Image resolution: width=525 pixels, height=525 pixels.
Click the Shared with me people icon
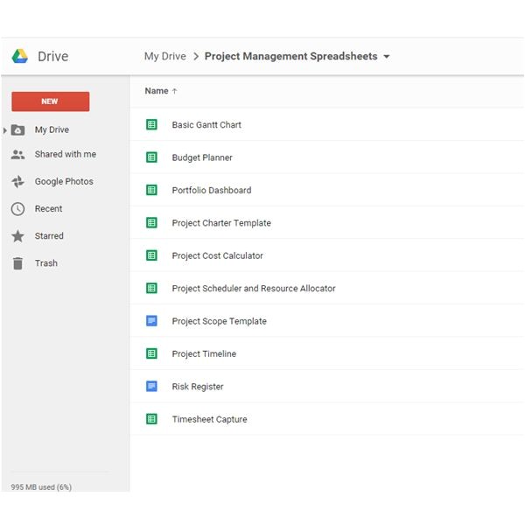(17, 155)
